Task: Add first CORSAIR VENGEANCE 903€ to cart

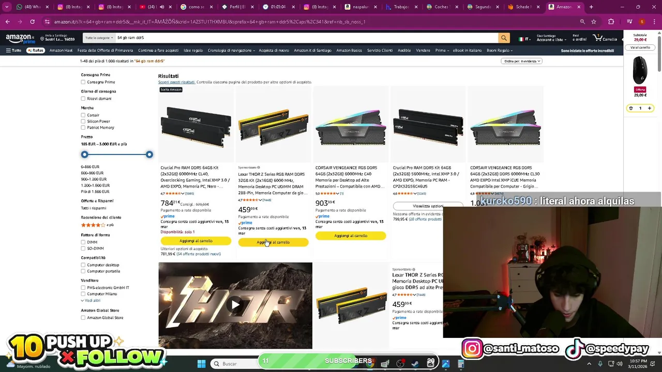Action: click(351, 236)
